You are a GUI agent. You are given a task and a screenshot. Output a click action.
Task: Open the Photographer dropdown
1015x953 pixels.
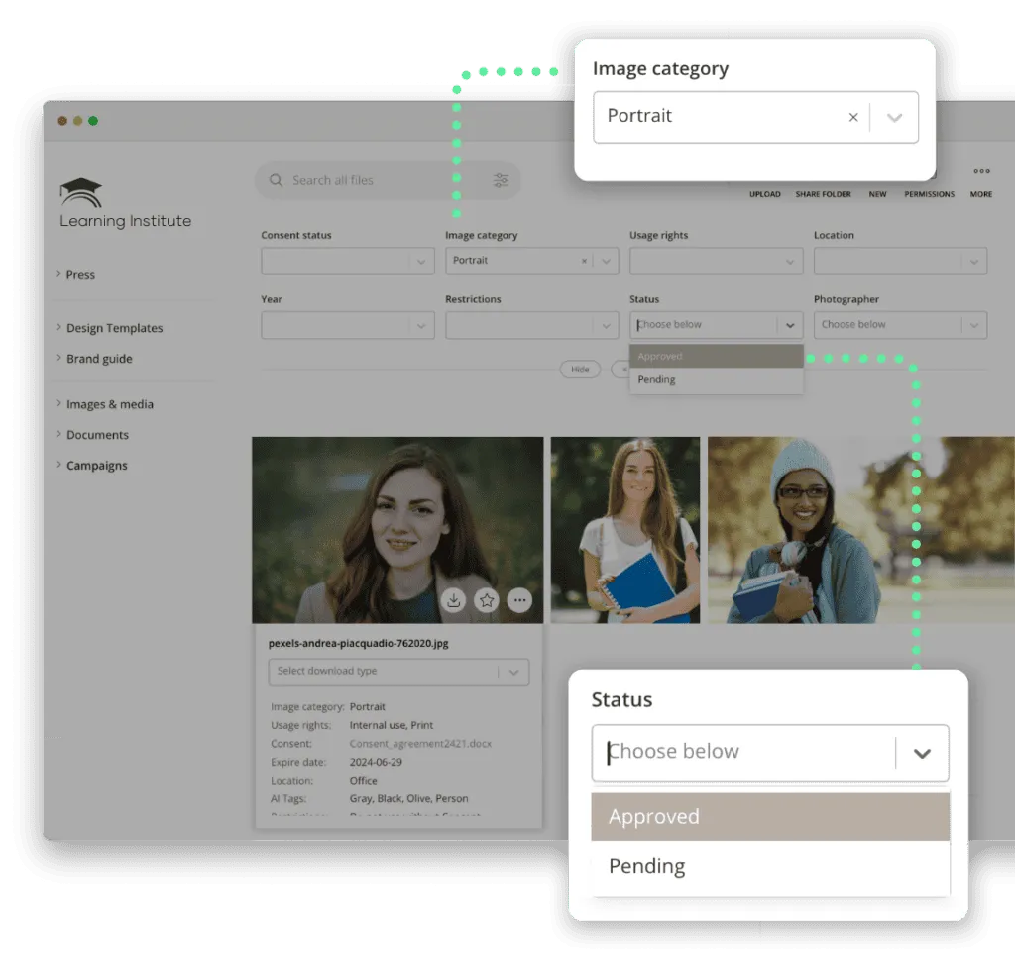tap(900, 326)
